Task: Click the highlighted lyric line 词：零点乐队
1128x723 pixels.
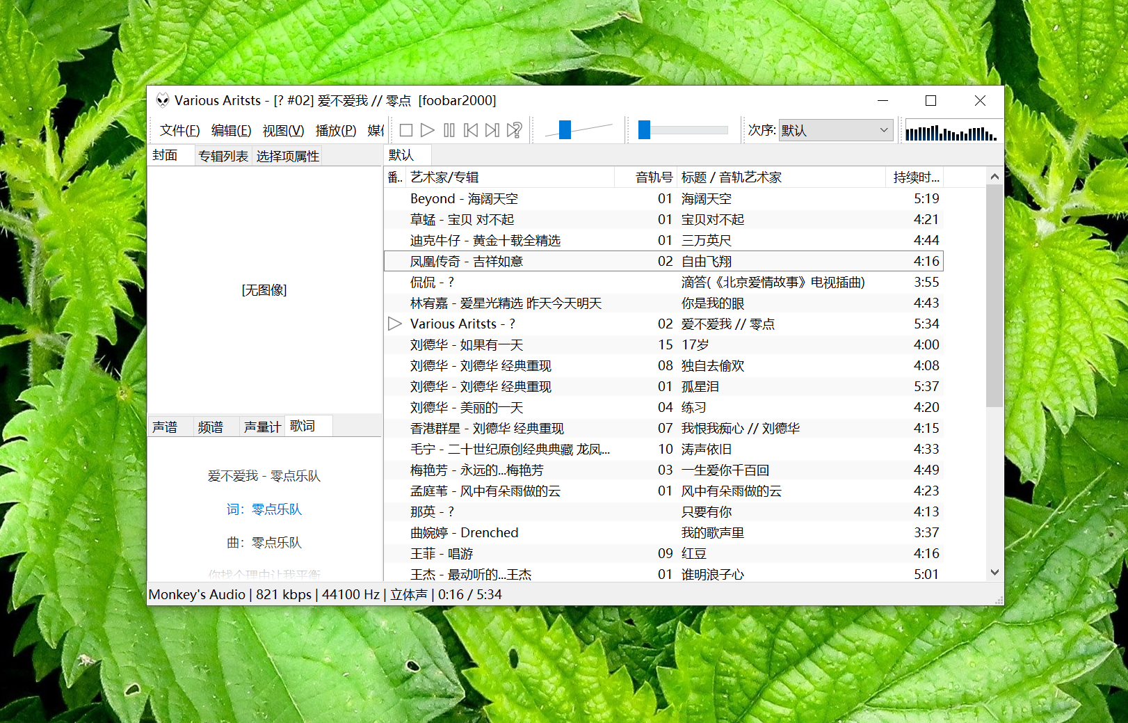Action: click(x=264, y=509)
